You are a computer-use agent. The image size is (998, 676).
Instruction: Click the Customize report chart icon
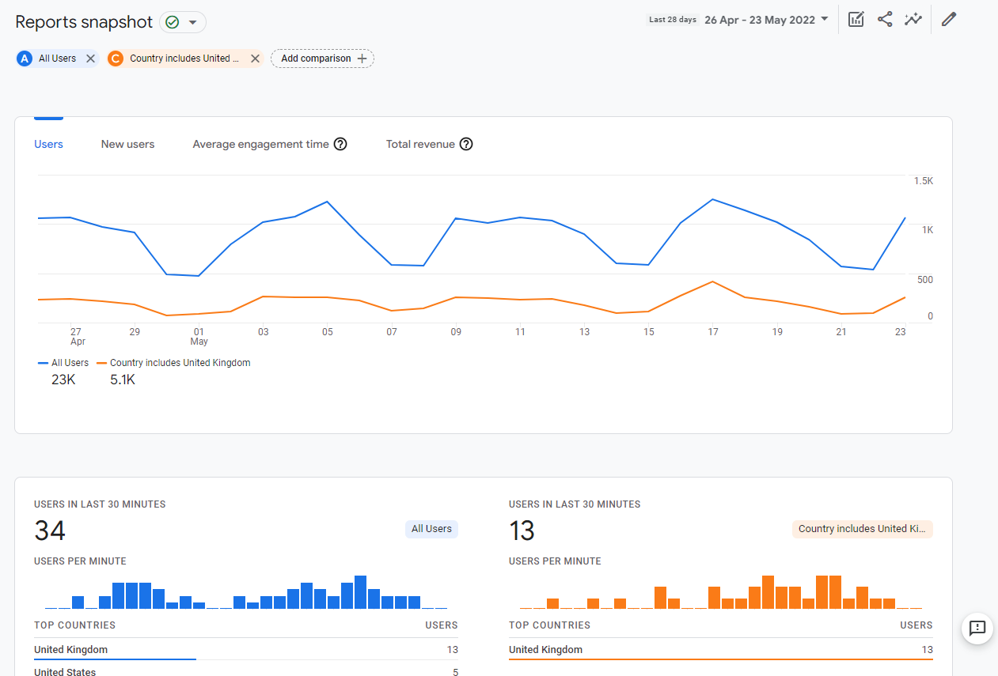[856, 20]
